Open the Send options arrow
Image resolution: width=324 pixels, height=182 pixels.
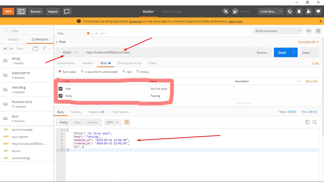click(294, 53)
